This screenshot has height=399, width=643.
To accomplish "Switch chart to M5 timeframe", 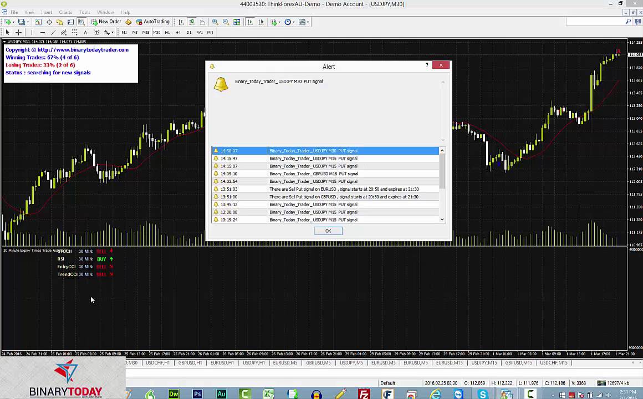I will click(x=135, y=32).
